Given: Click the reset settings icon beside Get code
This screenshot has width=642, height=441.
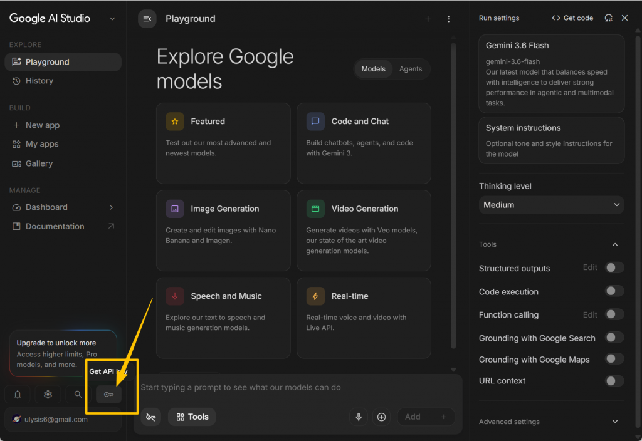Looking at the screenshot, I should pos(608,18).
